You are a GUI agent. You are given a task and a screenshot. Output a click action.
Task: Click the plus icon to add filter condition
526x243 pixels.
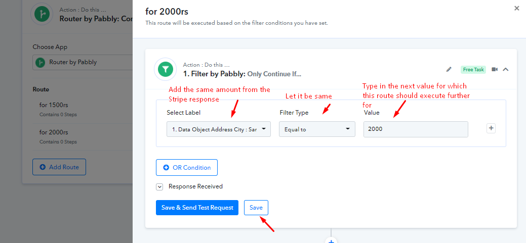(x=491, y=128)
